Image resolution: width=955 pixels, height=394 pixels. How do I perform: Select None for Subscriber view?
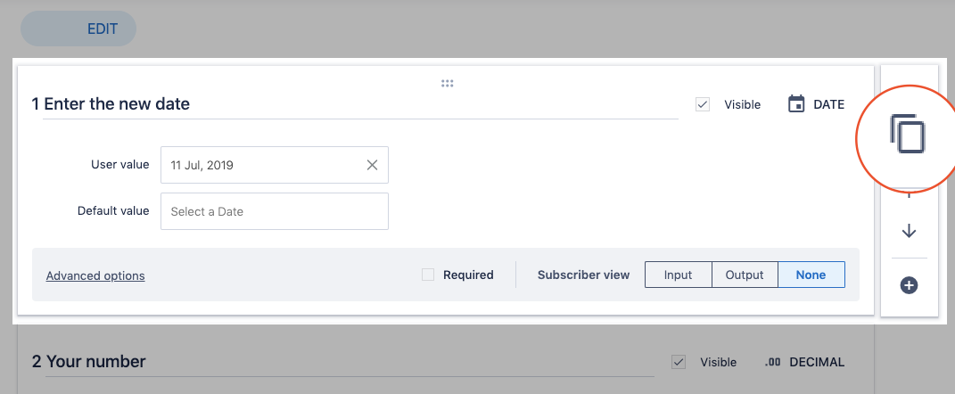coord(811,275)
